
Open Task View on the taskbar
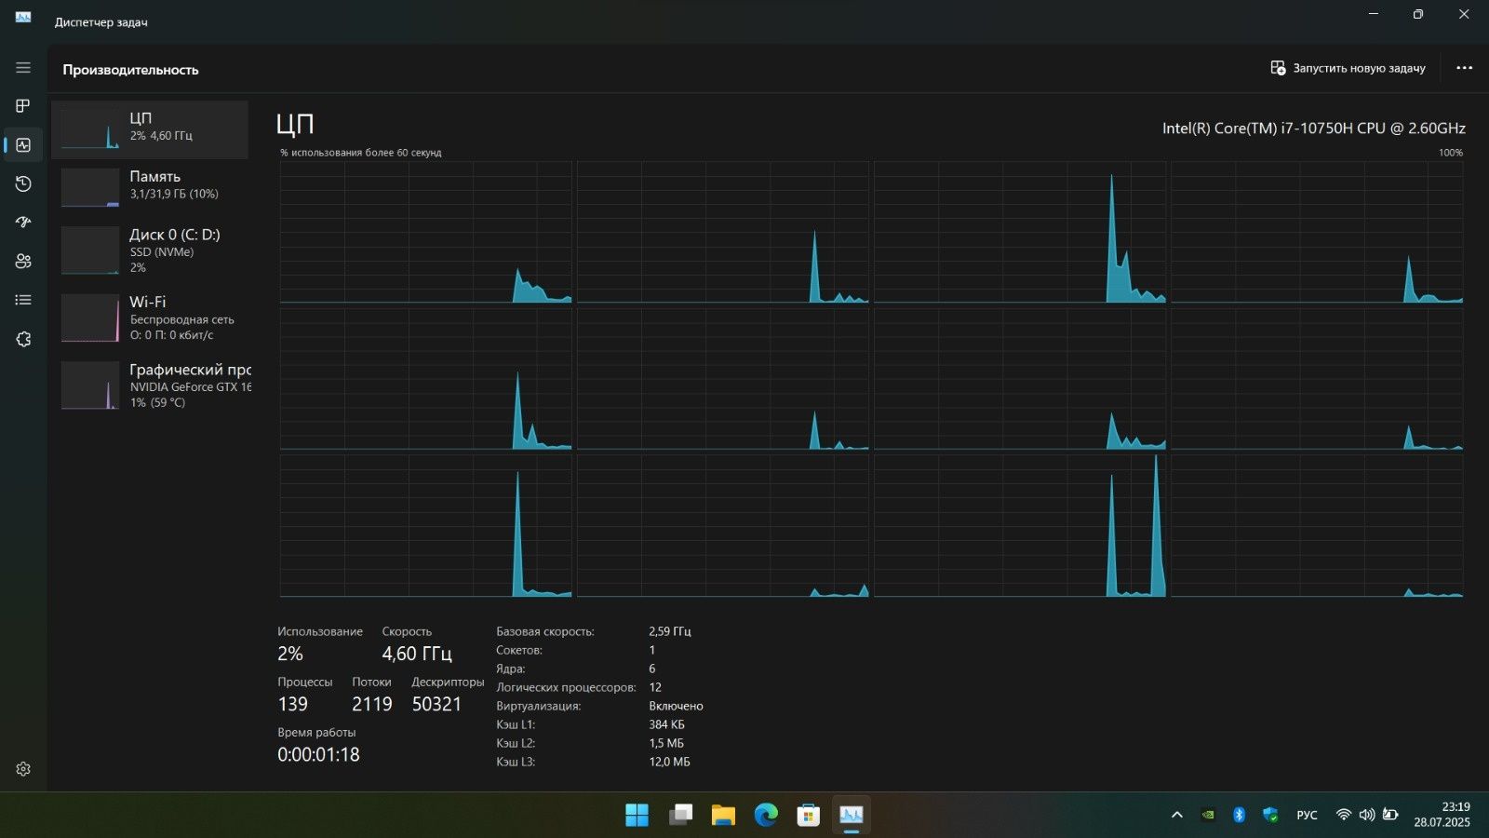click(x=680, y=815)
